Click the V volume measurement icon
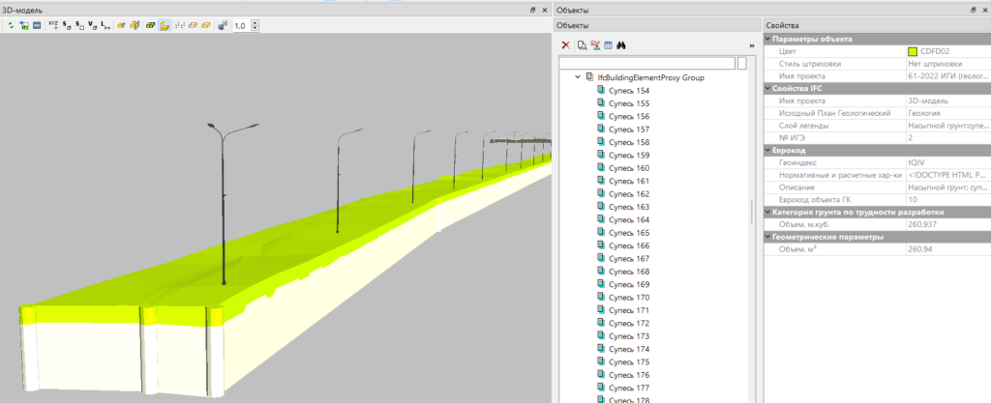 92,26
